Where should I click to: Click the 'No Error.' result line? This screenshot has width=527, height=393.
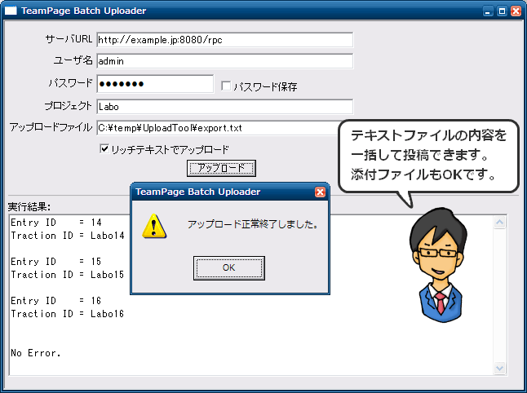coord(36,353)
